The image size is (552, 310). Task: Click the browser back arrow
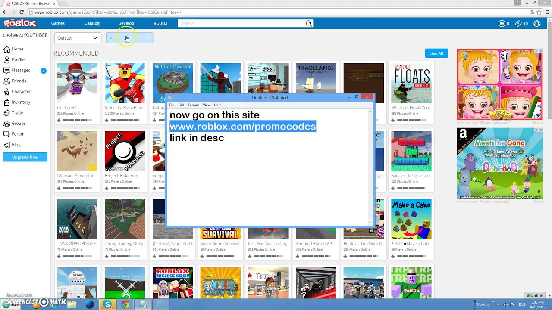pos(5,12)
